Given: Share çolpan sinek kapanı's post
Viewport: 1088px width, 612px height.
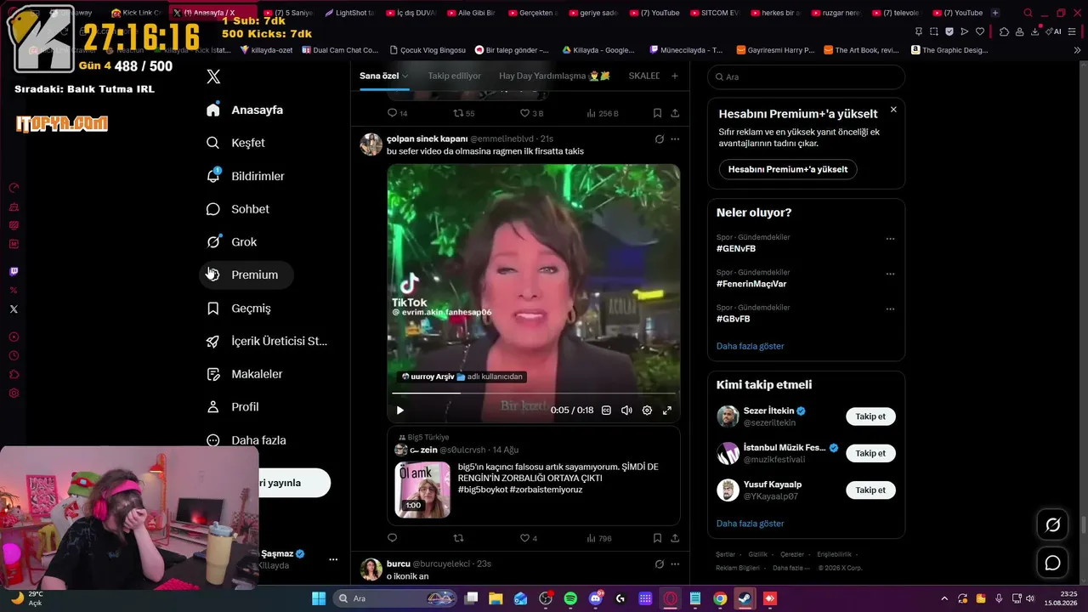Looking at the screenshot, I should 675,538.
